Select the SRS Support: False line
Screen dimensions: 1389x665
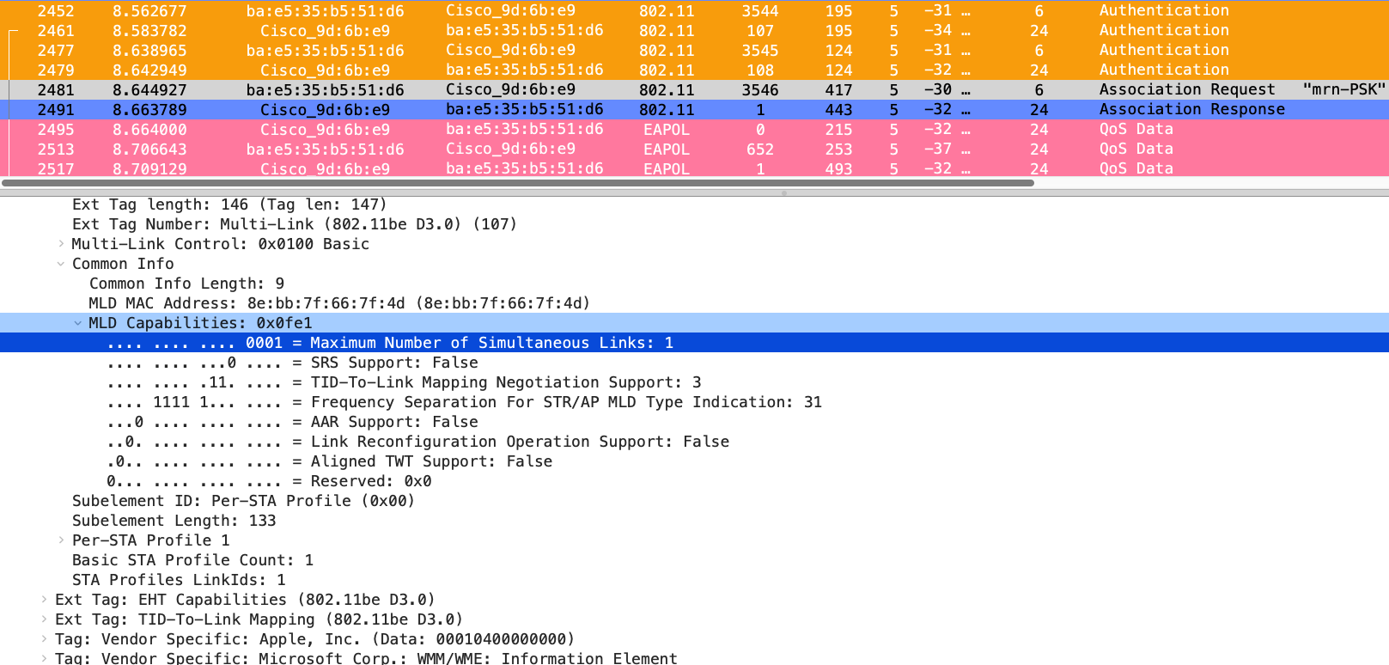[393, 363]
